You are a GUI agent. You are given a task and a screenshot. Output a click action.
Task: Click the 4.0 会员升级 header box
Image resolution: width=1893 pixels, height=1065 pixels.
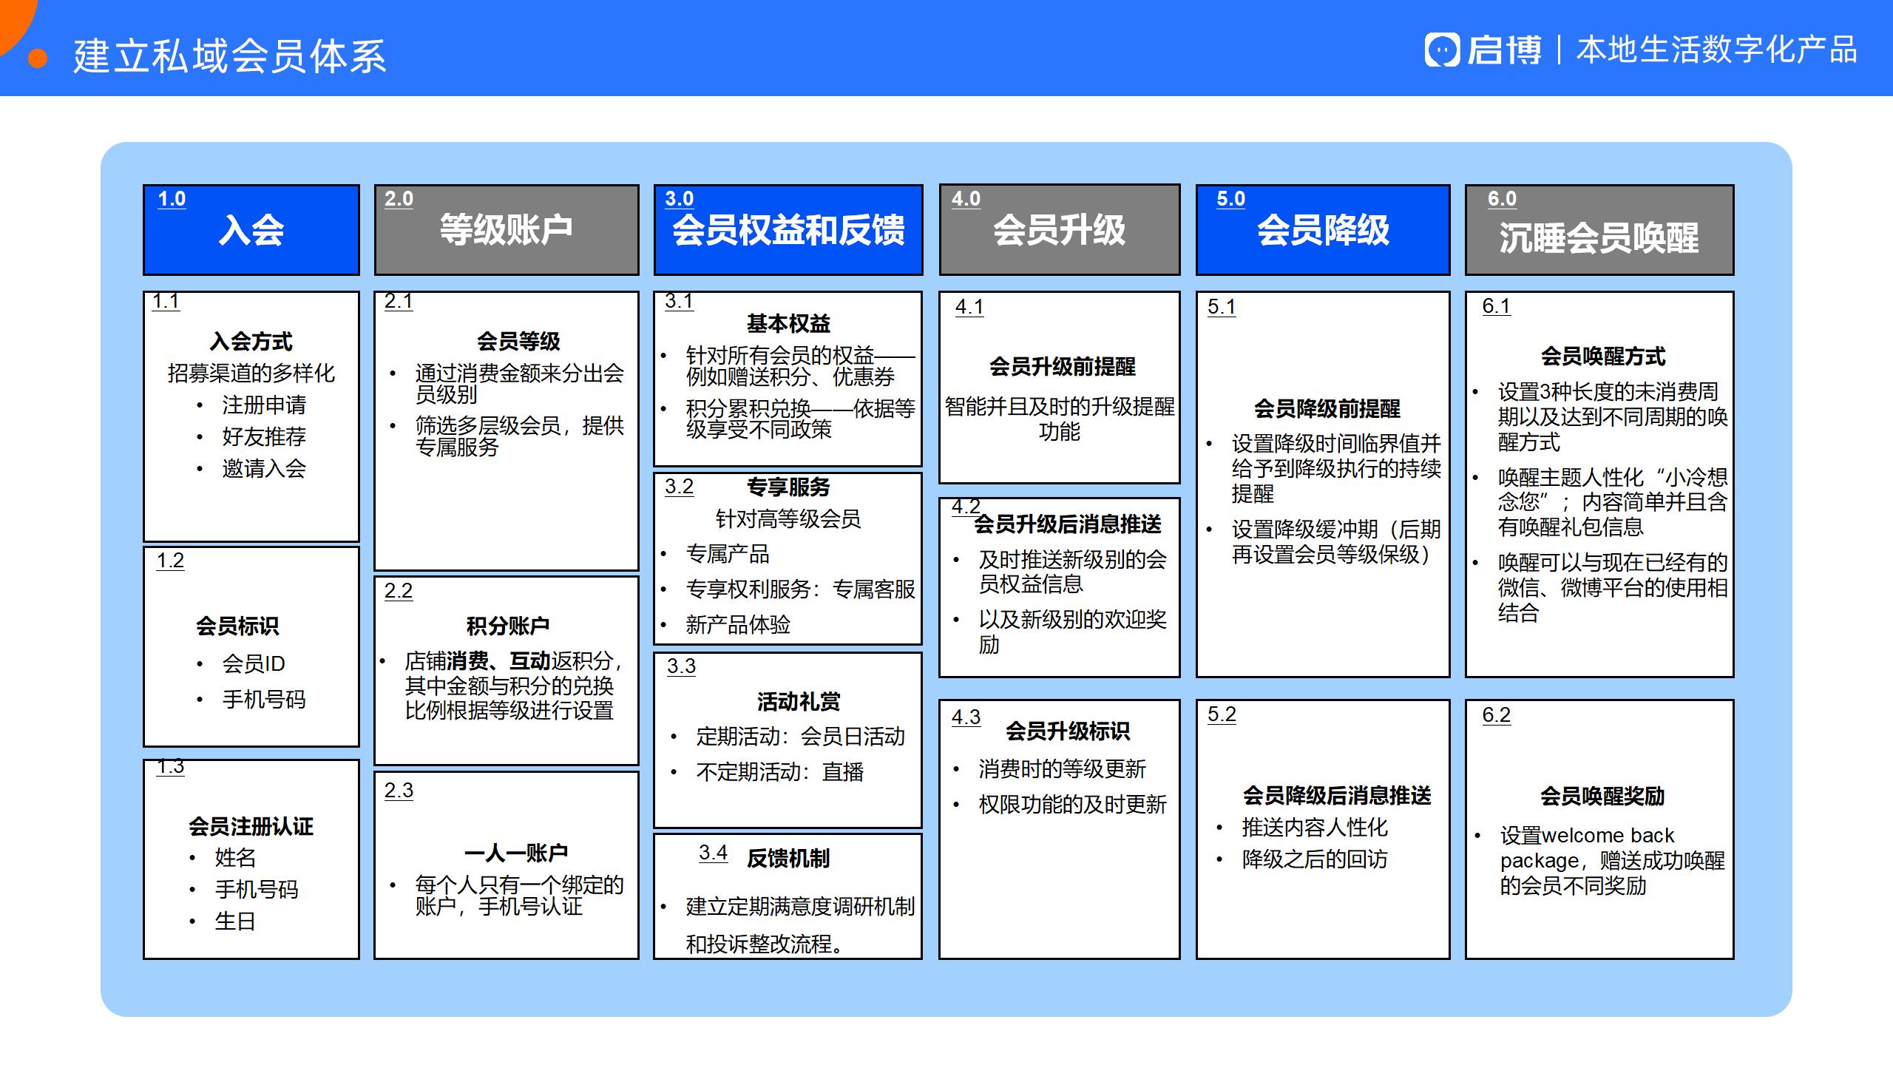coord(1059,230)
